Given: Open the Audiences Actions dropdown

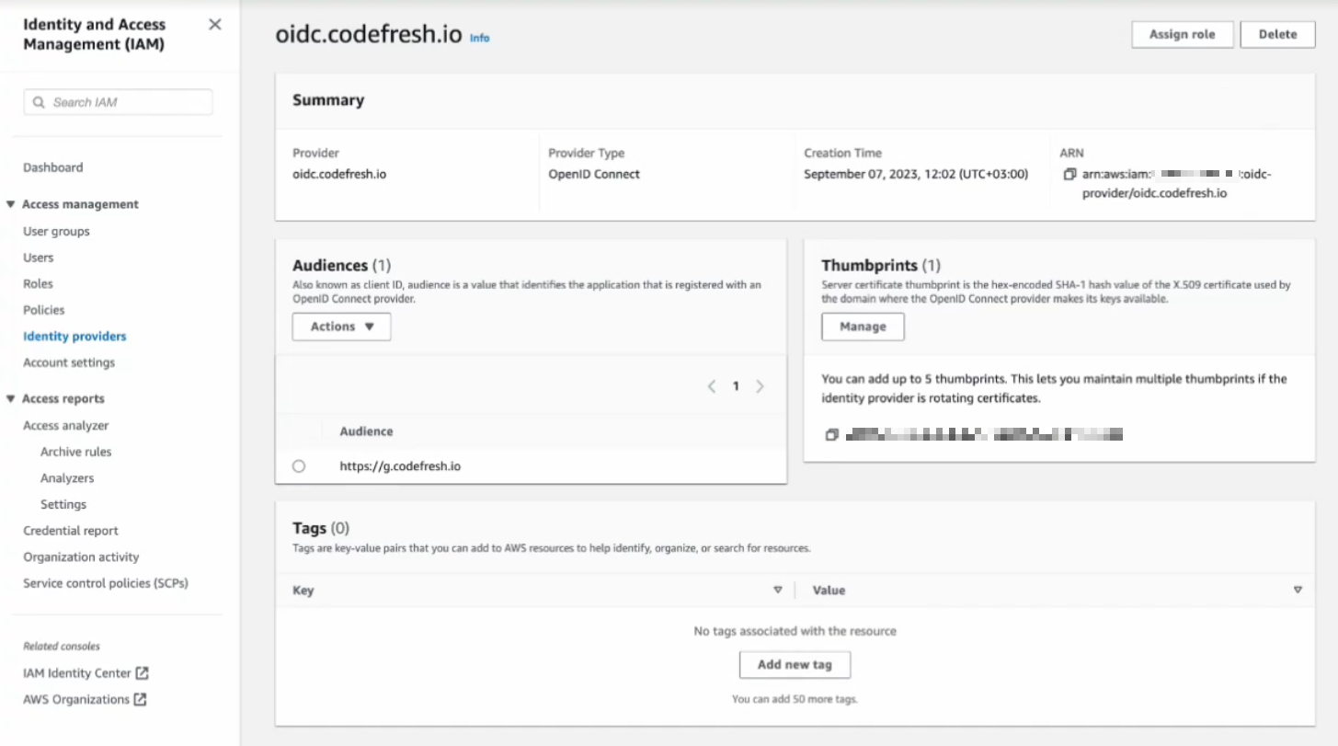Looking at the screenshot, I should point(341,327).
